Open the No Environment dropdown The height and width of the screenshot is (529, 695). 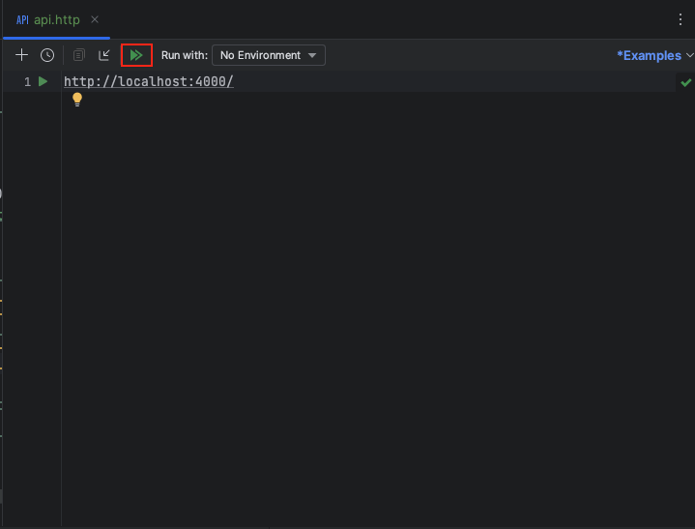(x=269, y=55)
